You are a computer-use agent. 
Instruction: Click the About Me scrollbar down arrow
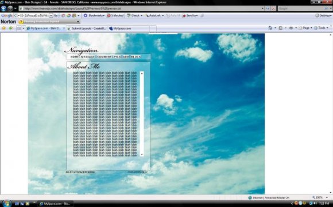coord(142,154)
